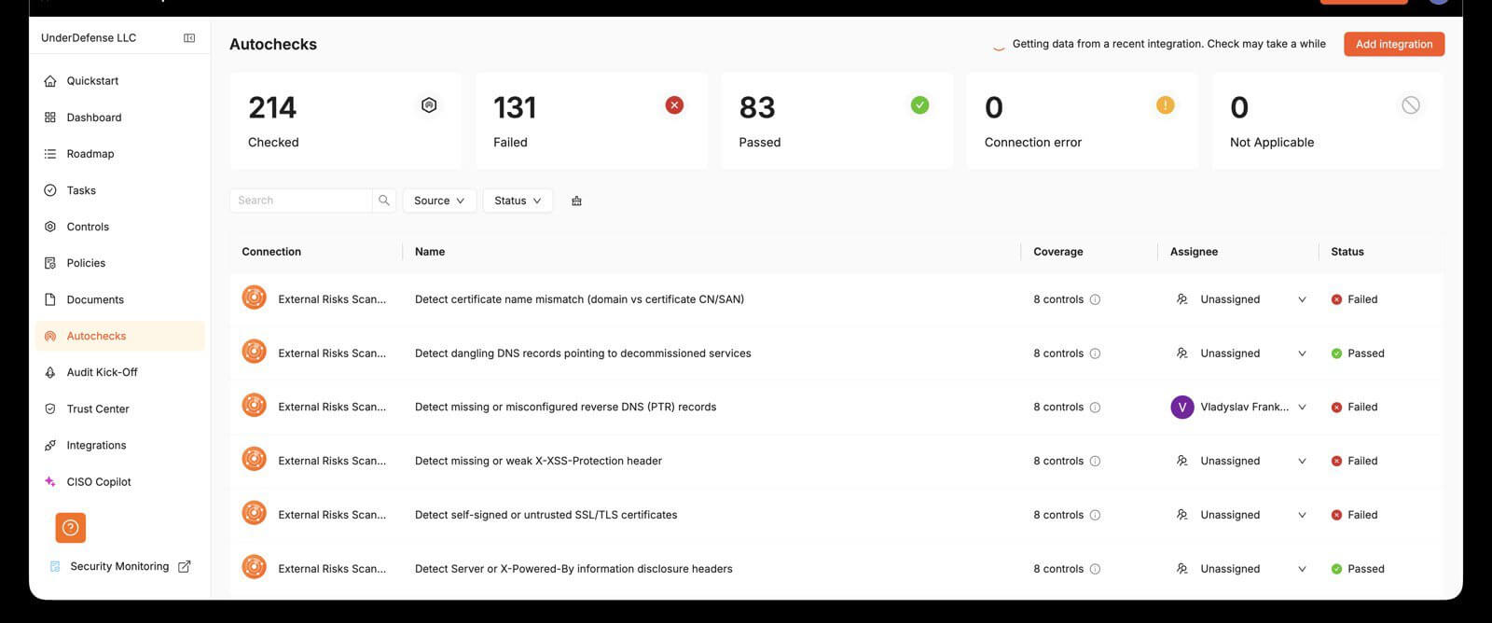Show coverage info for reverse DNS row
1492x623 pixels.
pyautogui.click(x=1095, y=408)
